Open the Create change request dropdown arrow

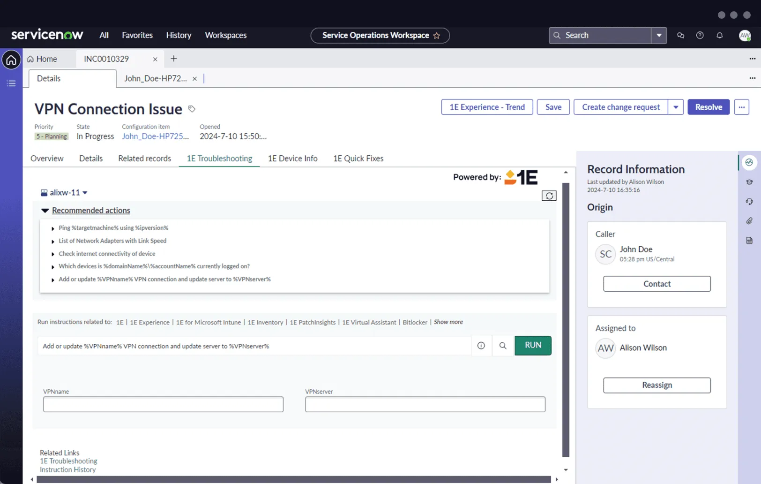[676, 107]
